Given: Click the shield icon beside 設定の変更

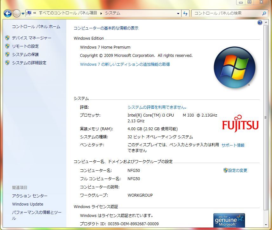Looking at the screenshot, I should (x=225, y=170).
